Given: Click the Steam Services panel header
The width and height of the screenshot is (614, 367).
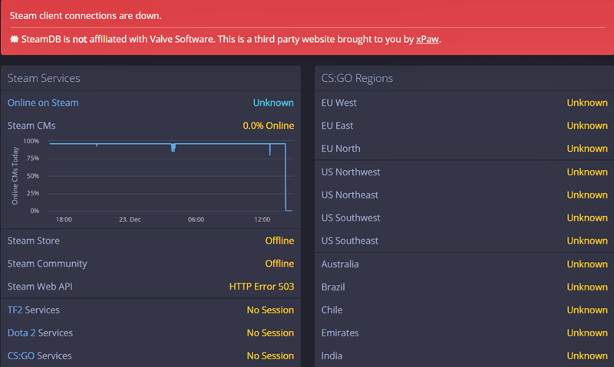Looking at the screenshot, I should coord(44,78).
